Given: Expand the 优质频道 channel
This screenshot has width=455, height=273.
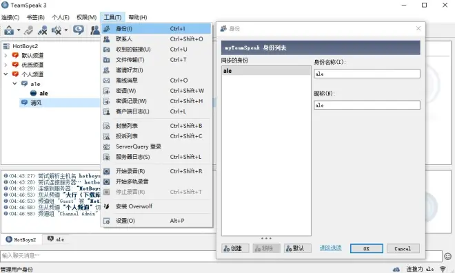Looking at the screenshot, I should click(6, 65).
